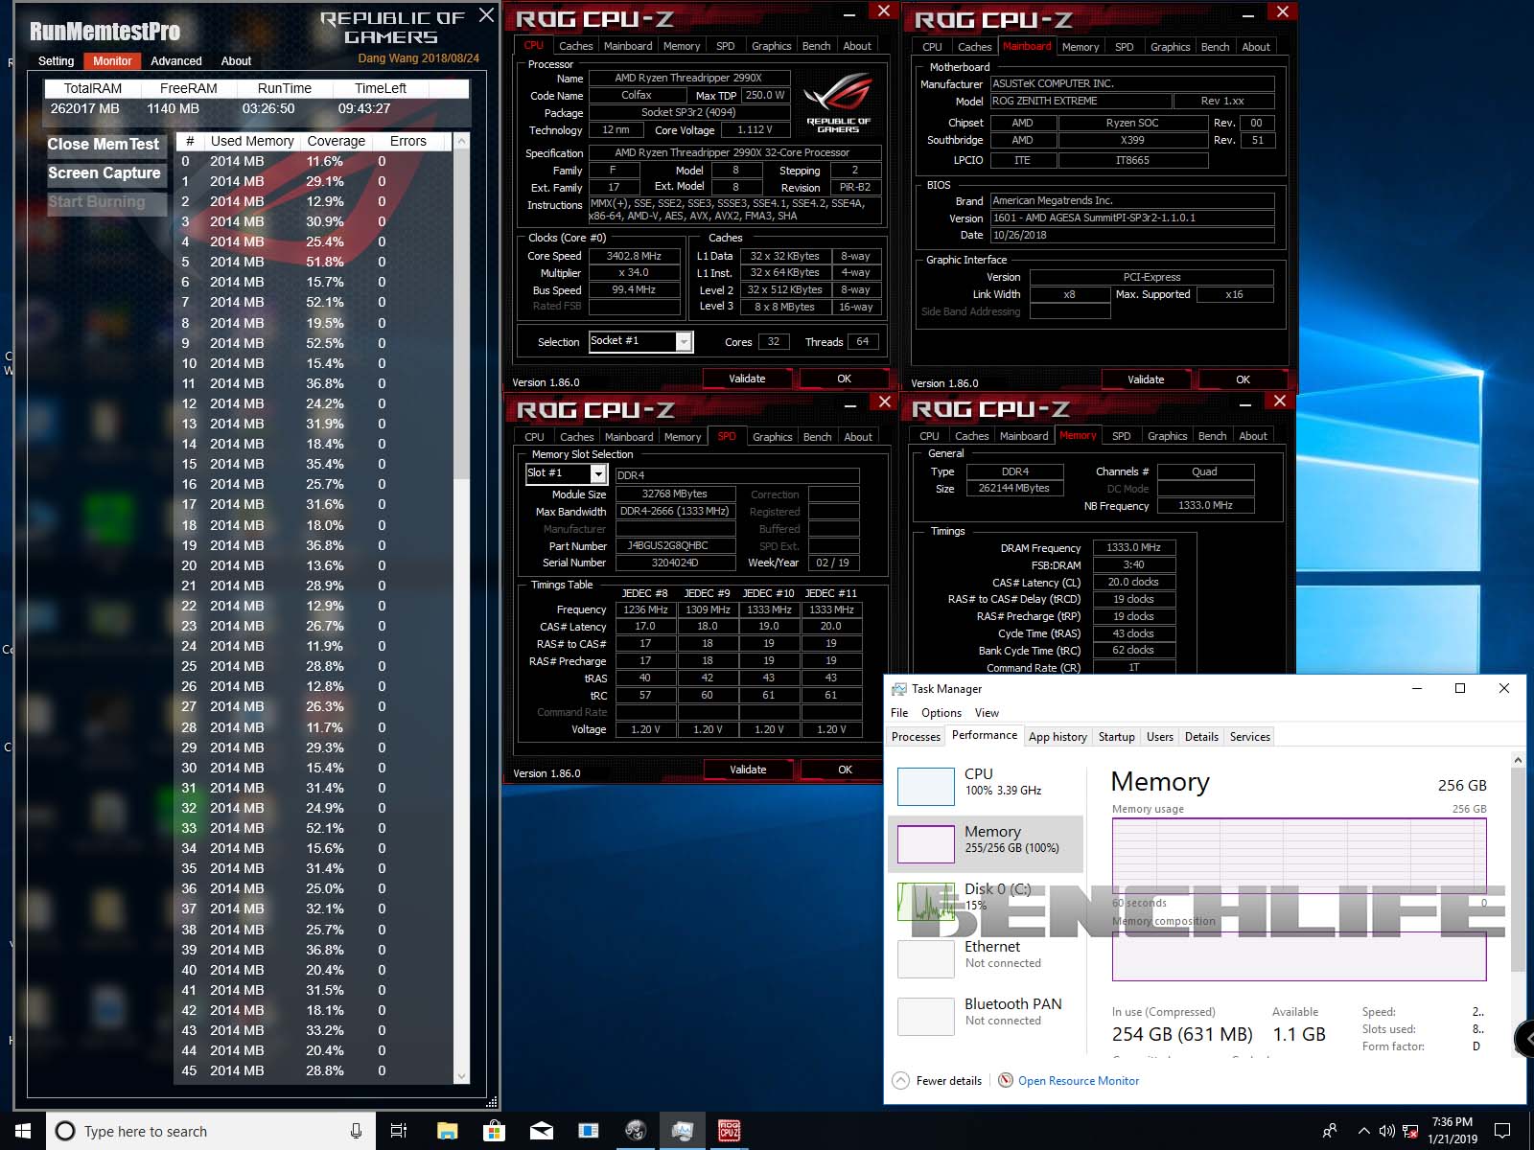Click the Task View taskbar icon
Image resolution: width=1534 pixels, height=1150 pixels.
click(x=399, y=1131)
